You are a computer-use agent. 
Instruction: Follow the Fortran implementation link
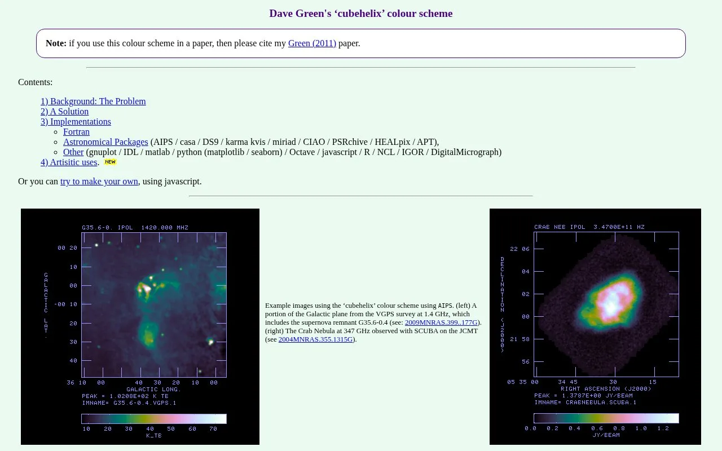point(76,132)
